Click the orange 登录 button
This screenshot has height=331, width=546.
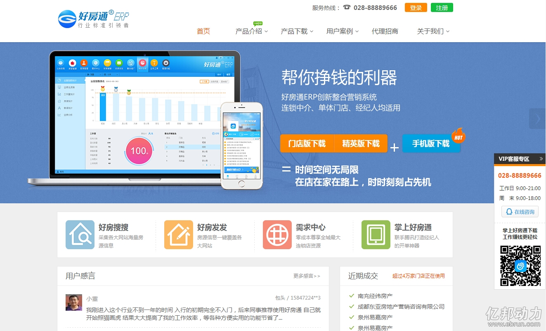(416, 7)
